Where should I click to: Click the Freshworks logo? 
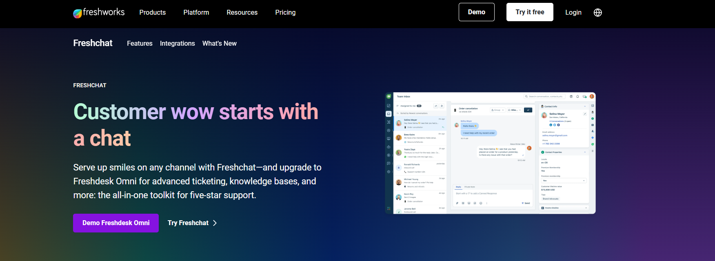tap(99, 13)
